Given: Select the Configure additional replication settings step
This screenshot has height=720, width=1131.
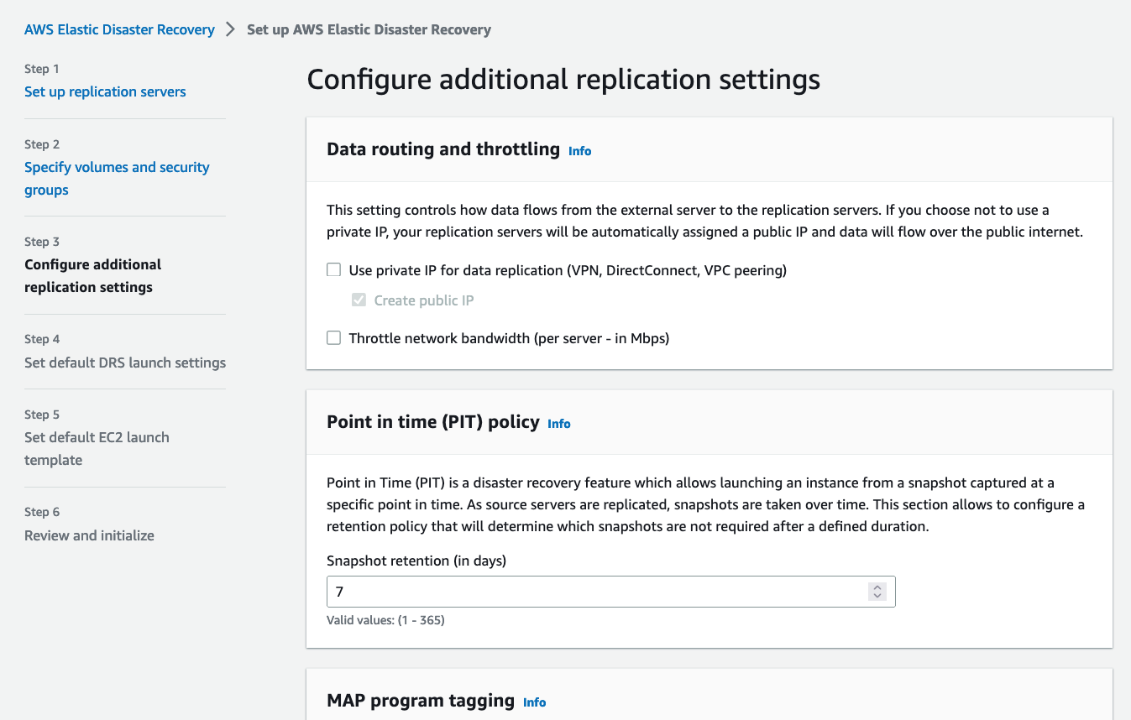Looking at the screenshot, I should point(92,275).
